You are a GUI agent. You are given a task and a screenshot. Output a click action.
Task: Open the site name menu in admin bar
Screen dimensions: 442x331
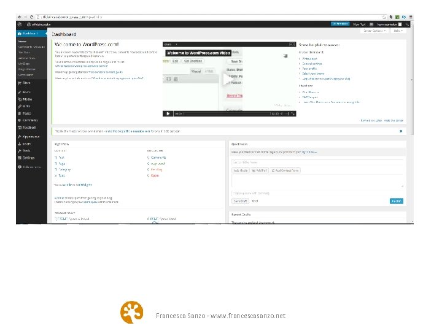pyautogui.click(x=39, y=25)
